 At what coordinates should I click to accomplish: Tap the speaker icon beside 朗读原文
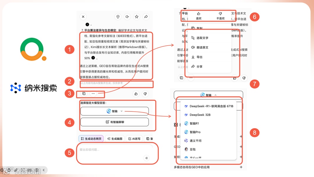pyautogui.click(x=193, y=47)
